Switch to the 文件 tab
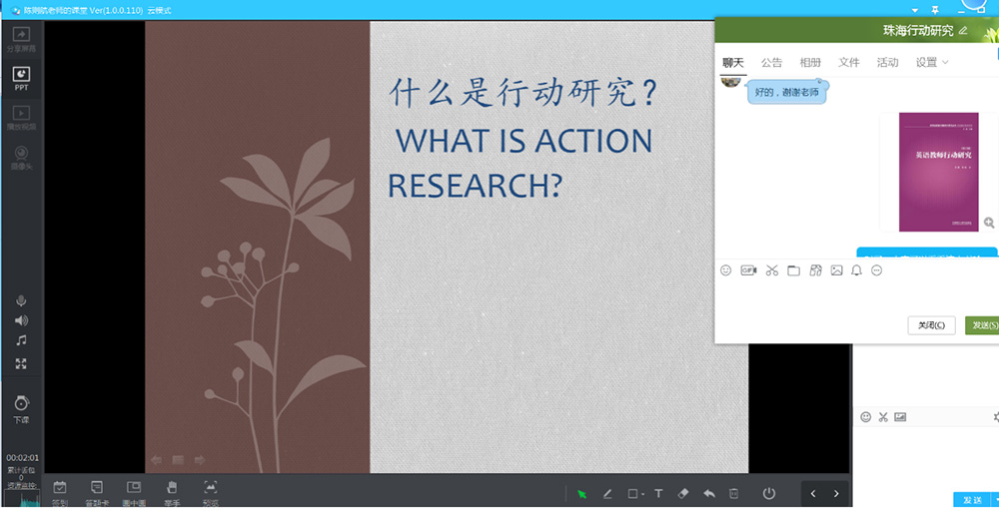The width and height of the screenshot is (999, 522). [x=849, y=62]
